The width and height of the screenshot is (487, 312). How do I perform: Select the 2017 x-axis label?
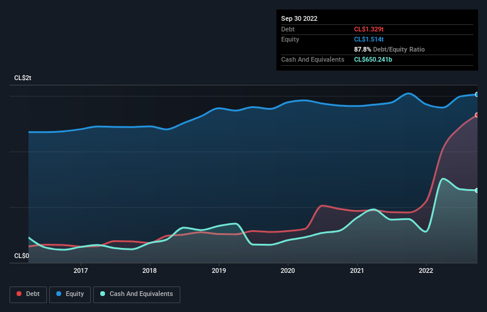81,271
